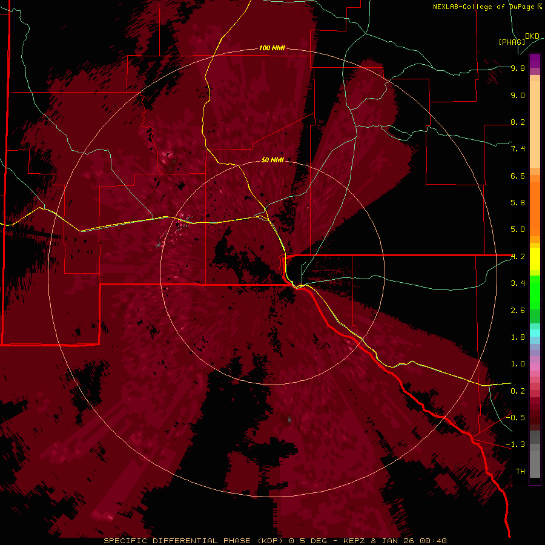
Task: Click the 4.2 value on the color scale
Action: [518, 257]
